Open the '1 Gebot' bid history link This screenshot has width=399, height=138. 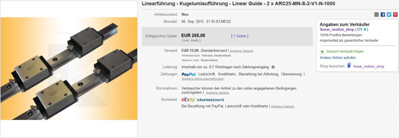(240, 36)
